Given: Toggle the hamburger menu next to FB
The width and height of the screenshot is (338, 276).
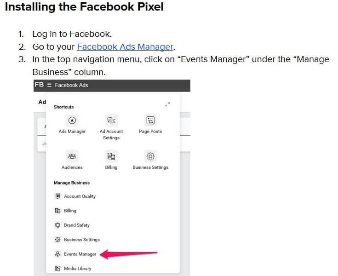Looking at the screenshot, I should tap(49, 85).
